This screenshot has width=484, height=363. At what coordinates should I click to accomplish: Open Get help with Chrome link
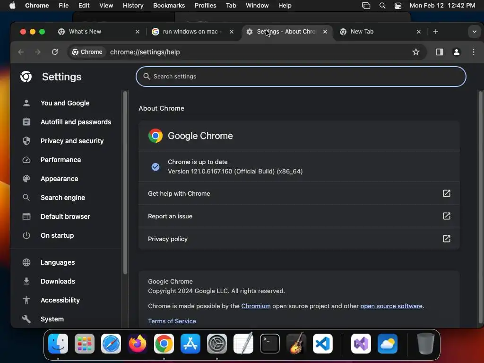[299, 193]
